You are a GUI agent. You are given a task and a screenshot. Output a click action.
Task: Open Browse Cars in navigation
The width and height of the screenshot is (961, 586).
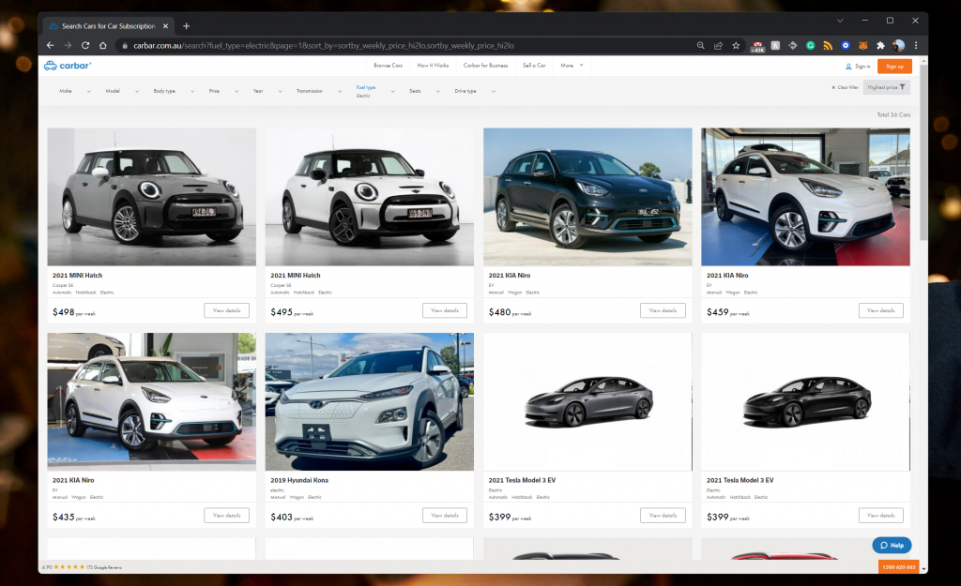(x=388, y=66)
